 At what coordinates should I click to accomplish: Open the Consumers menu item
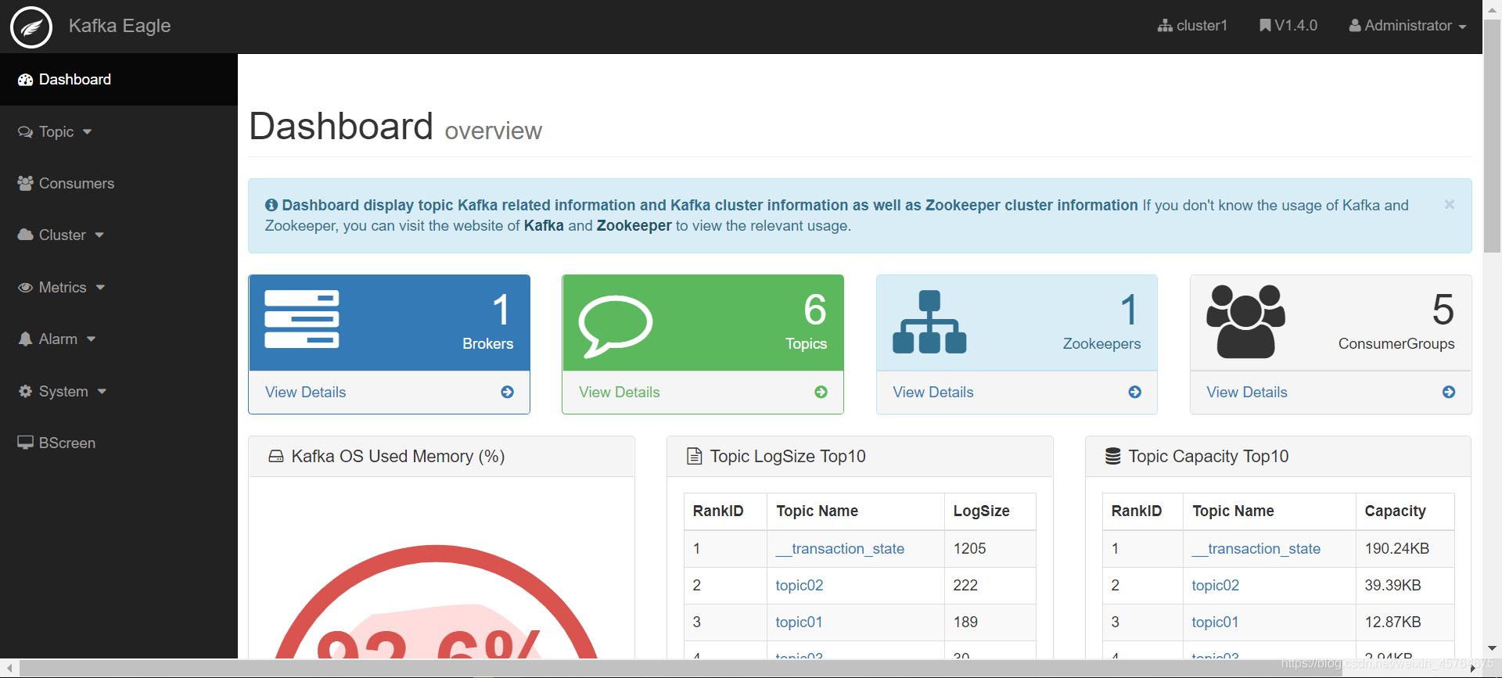click(x=119, y=184)
